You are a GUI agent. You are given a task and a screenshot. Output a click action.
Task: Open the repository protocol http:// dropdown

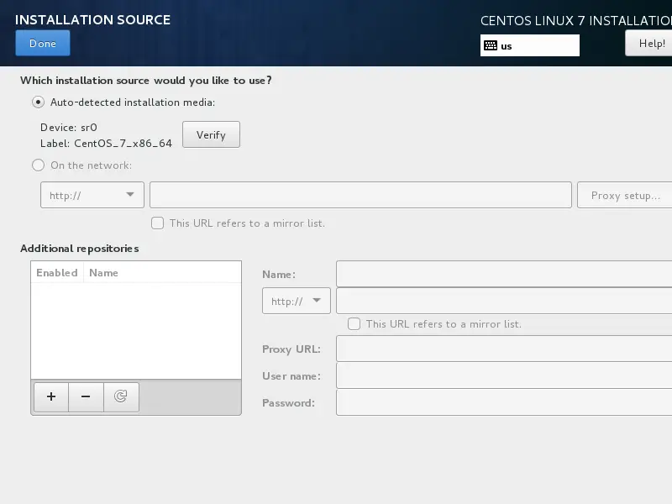coord(297,301)
